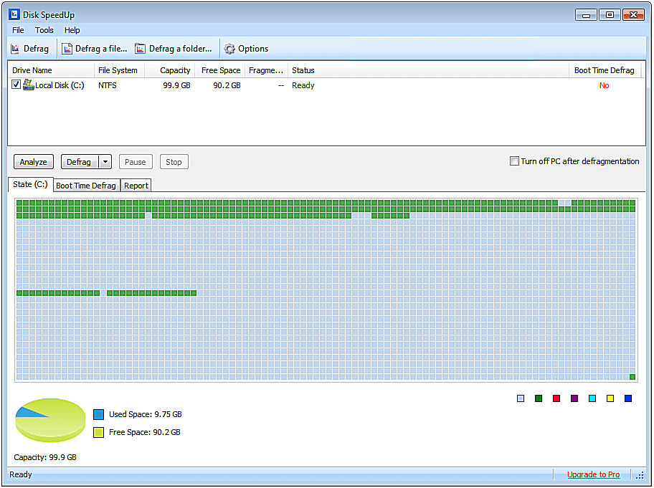Expand the Defrag button dropdown arrow
This screenshot has height=488, width=654.
click(x=105, y=162)
